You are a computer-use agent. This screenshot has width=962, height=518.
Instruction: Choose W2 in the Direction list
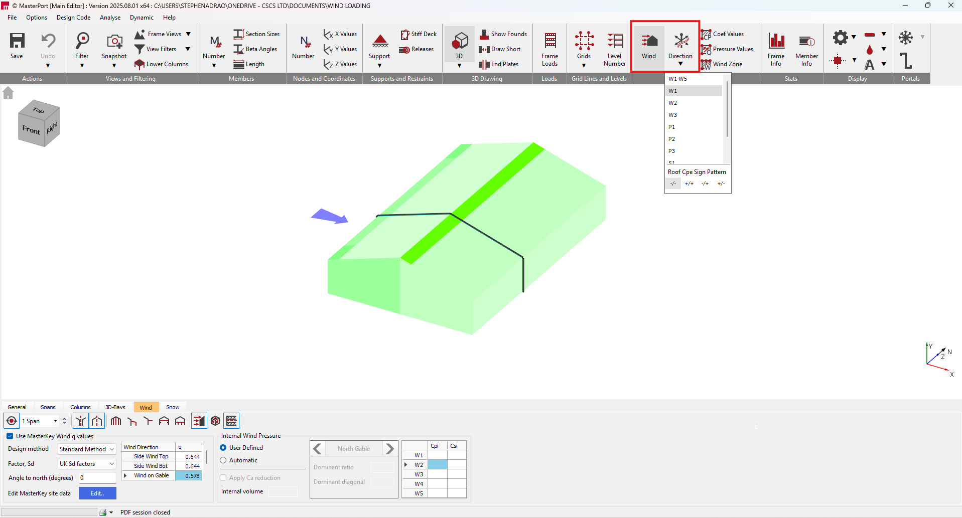tap(694, 103)
